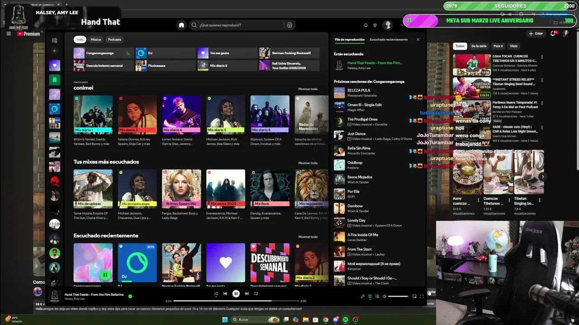
Task: Open the Browse icon in Spotify search bar
Action: tap(289, 25)
